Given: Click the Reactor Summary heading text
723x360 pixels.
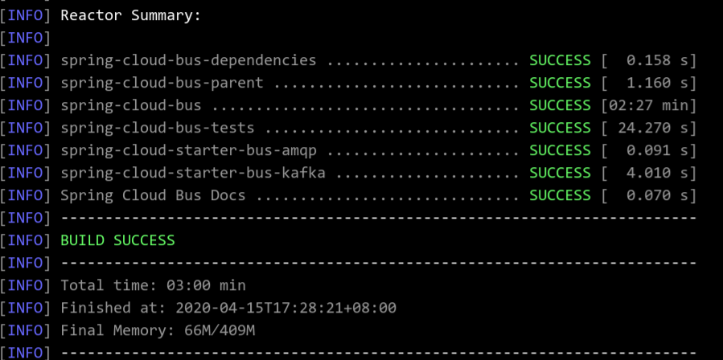Looking at the screenshot, I should [131, 16].
